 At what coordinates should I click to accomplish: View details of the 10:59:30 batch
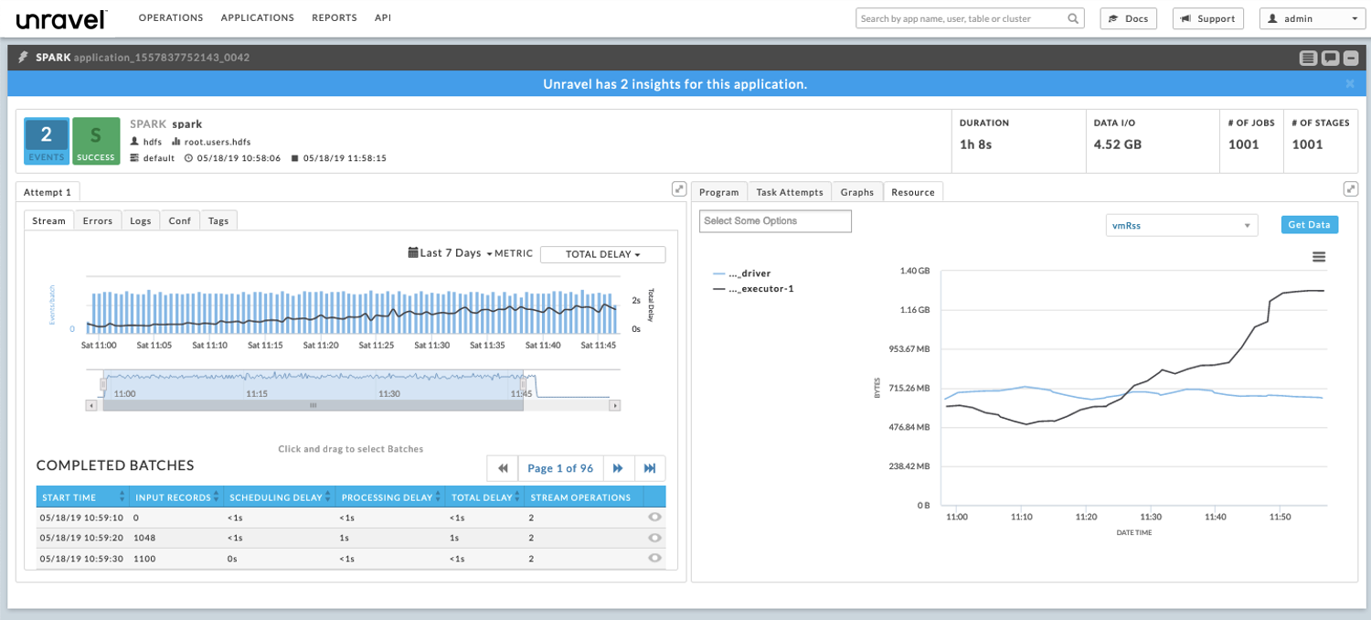click(654, 558)
